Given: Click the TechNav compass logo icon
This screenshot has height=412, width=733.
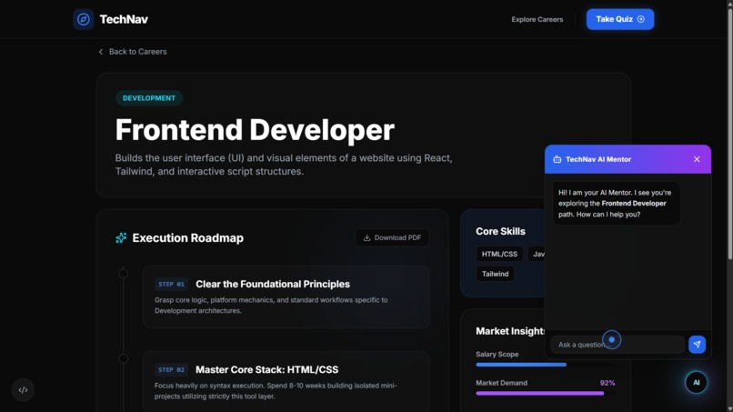Looking at the screenshot, I should pos(83,19).
